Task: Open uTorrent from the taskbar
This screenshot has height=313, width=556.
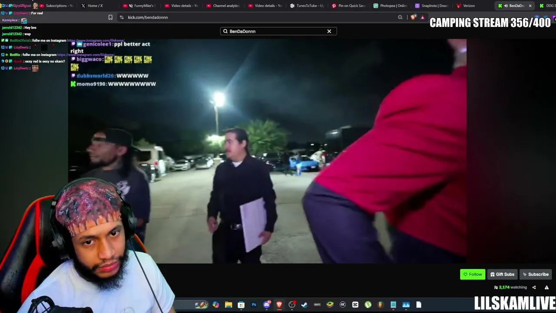Action: click(368, 305)
